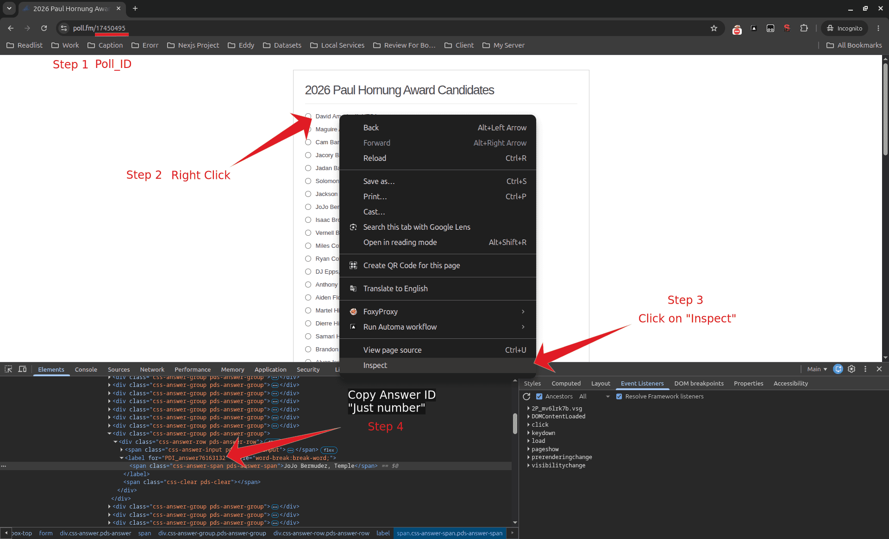
Task: Close the DevTools panel
Action: (x=879, y=369)
